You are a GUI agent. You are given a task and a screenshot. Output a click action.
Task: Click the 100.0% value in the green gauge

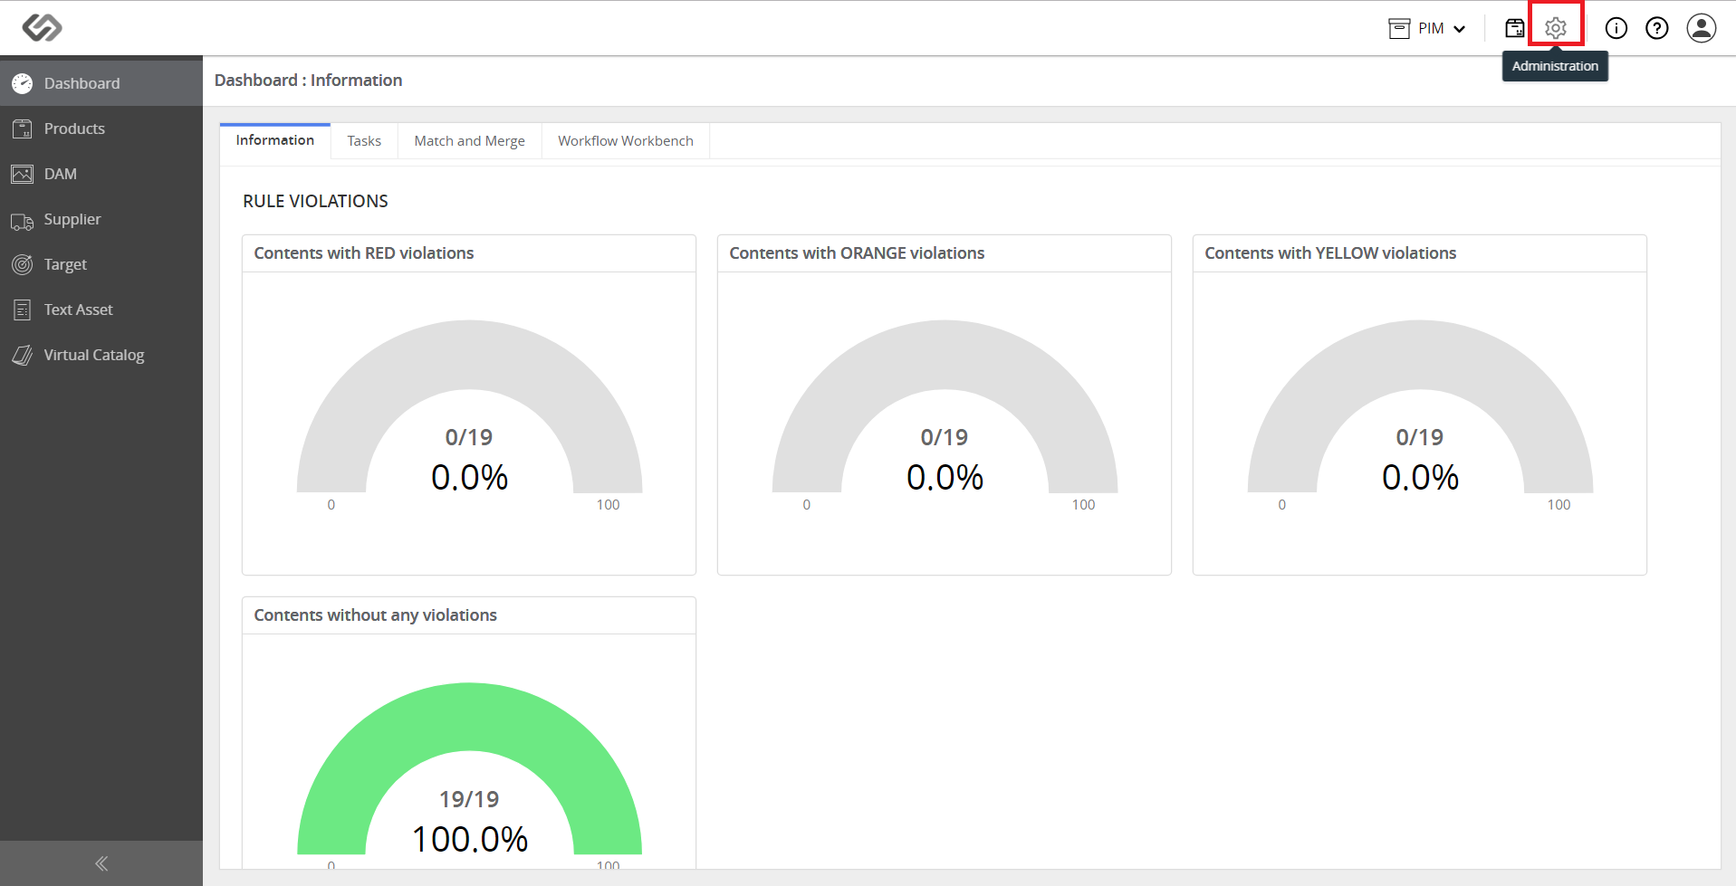[x=470, y=839]
